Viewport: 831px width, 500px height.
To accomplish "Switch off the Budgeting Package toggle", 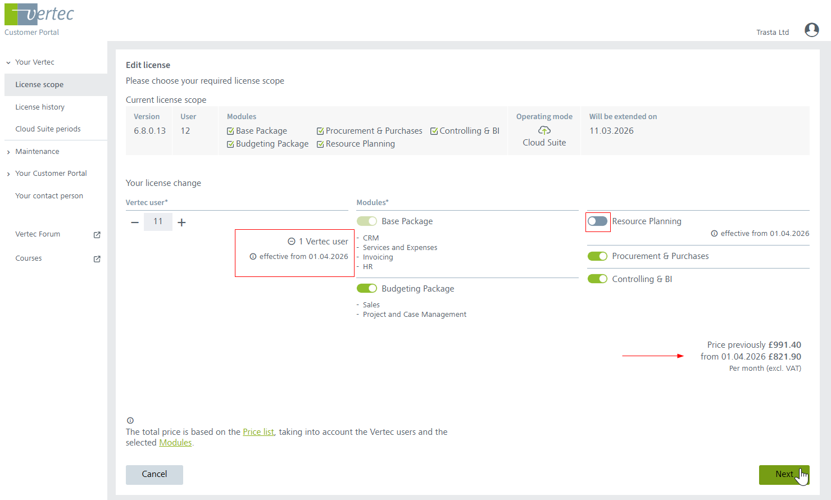I will (367, 289).
